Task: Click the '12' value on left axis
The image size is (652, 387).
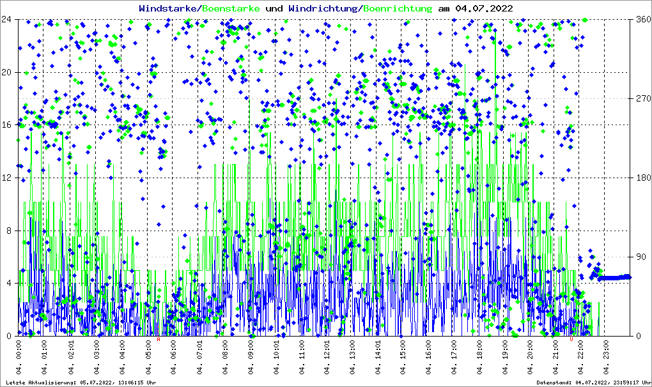Action: (8, 178)
